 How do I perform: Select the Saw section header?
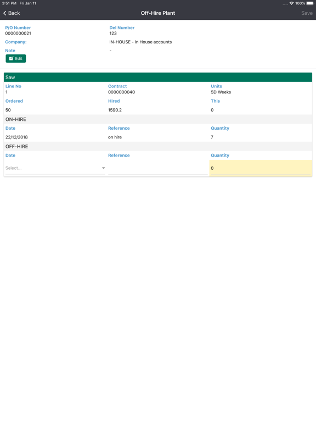pos(158,77)
